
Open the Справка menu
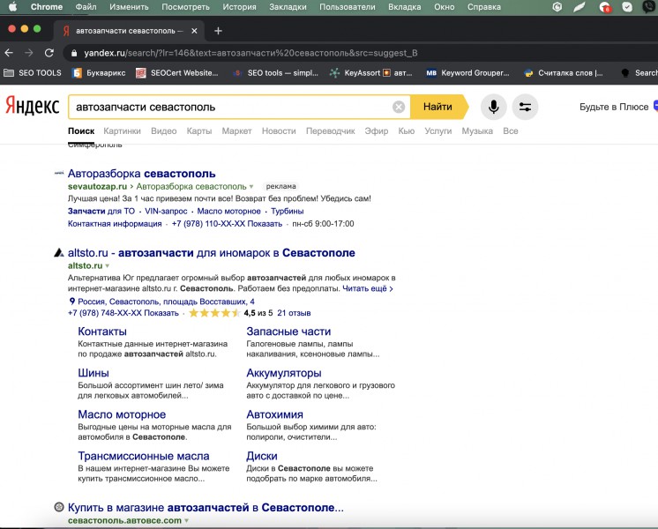tap(484, 7)
